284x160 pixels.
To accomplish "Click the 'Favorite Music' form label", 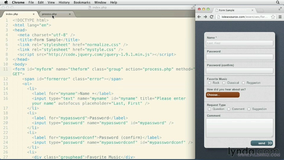I will point(217,79).
